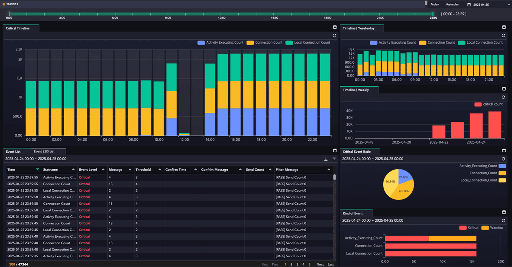The height and width of the screenshot is (267, 512).
Task: Sort by Event Level column arrow
Action: click(x=103, y=169)
